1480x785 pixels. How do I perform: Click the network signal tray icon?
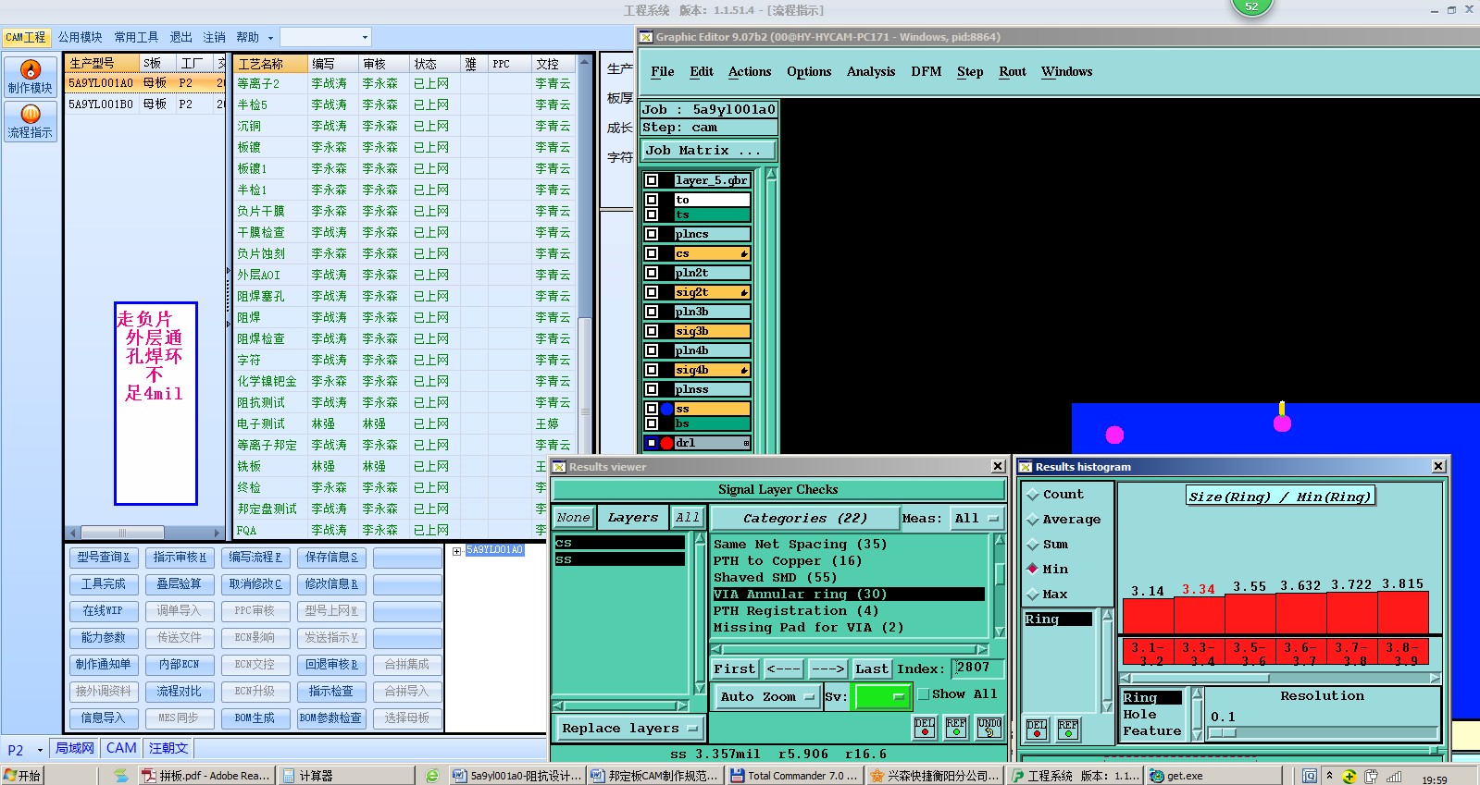[1394, 777]
